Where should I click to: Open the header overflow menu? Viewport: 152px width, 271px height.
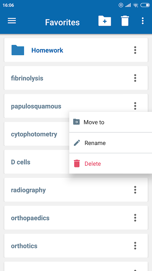point(143,21)
